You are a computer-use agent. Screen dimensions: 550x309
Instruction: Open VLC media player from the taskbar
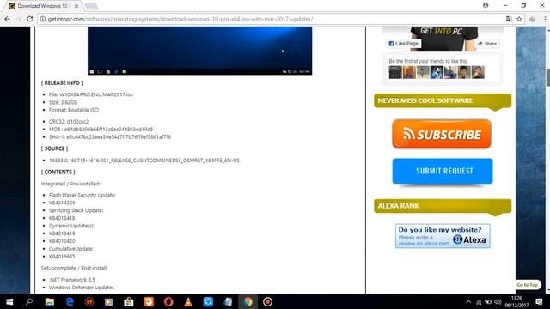188,301
